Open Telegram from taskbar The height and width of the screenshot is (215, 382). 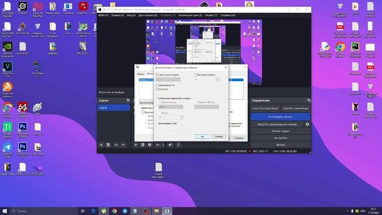[125, 211]
